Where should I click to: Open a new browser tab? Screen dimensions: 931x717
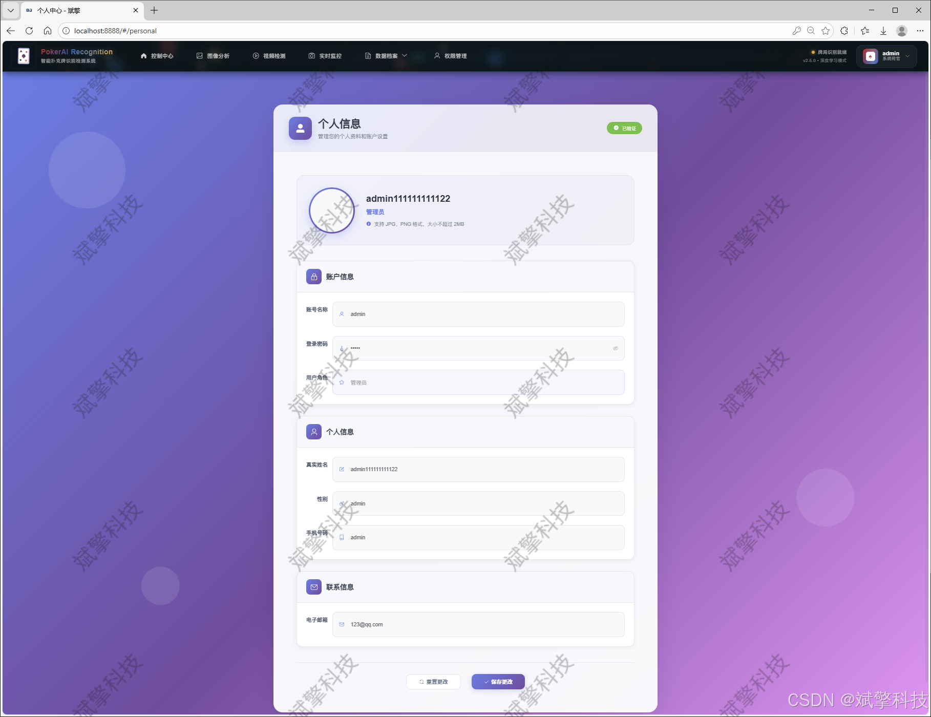coord(154,10)
